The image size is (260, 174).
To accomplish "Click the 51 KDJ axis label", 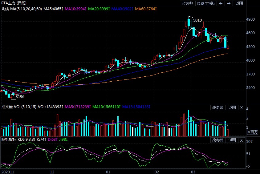I will (x=248, y=154).
